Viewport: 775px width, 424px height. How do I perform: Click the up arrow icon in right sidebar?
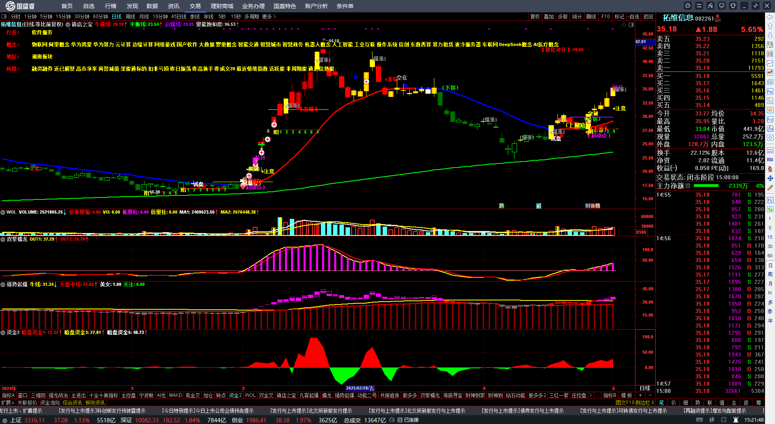pos(770,26)
